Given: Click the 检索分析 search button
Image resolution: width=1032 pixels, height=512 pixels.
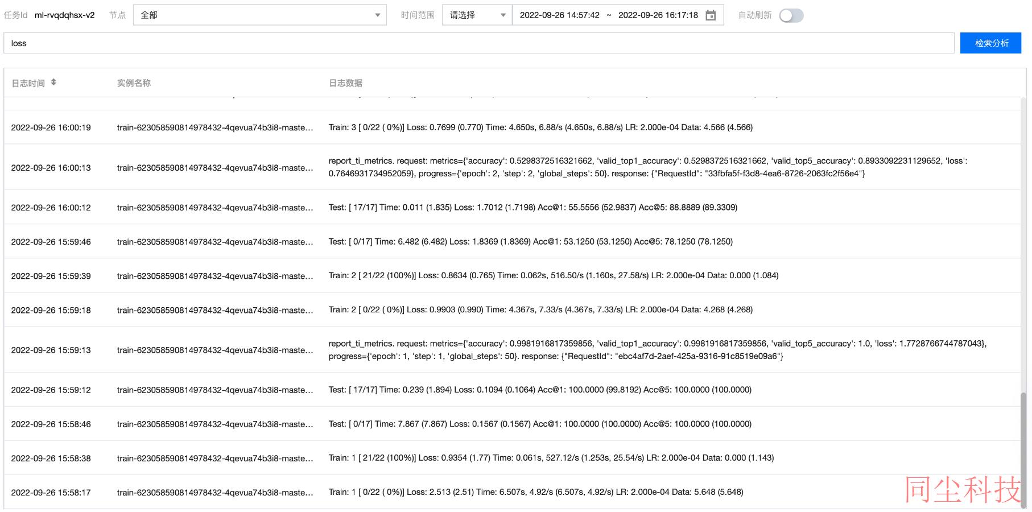Looking at the screenshot, I should click(x=991, y=43).
